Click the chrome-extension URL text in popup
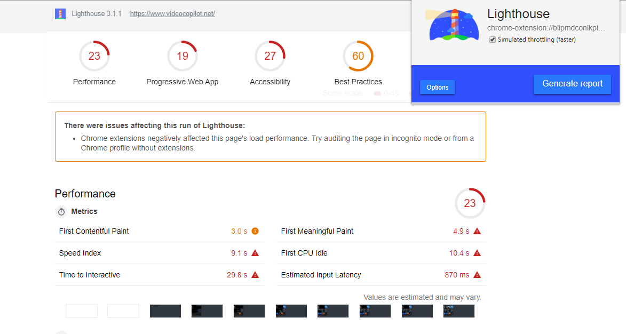Image resolution: width=626 pixels, height=334 pixels. point(546,28)
